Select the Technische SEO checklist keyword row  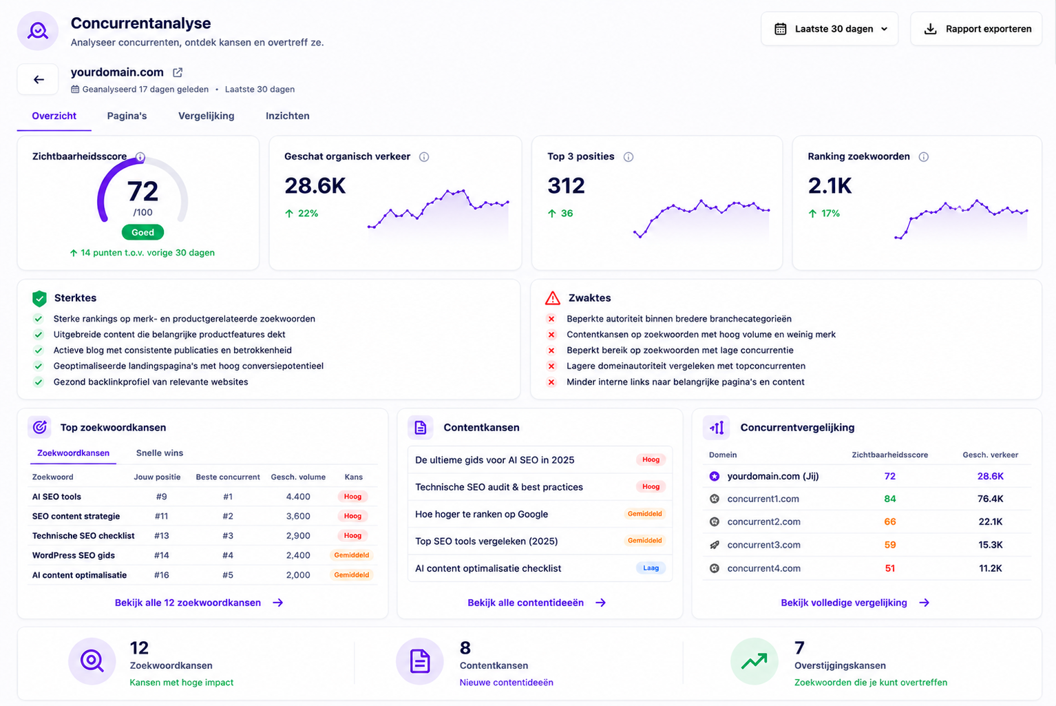pyautogui.click(x=203, y=536)
